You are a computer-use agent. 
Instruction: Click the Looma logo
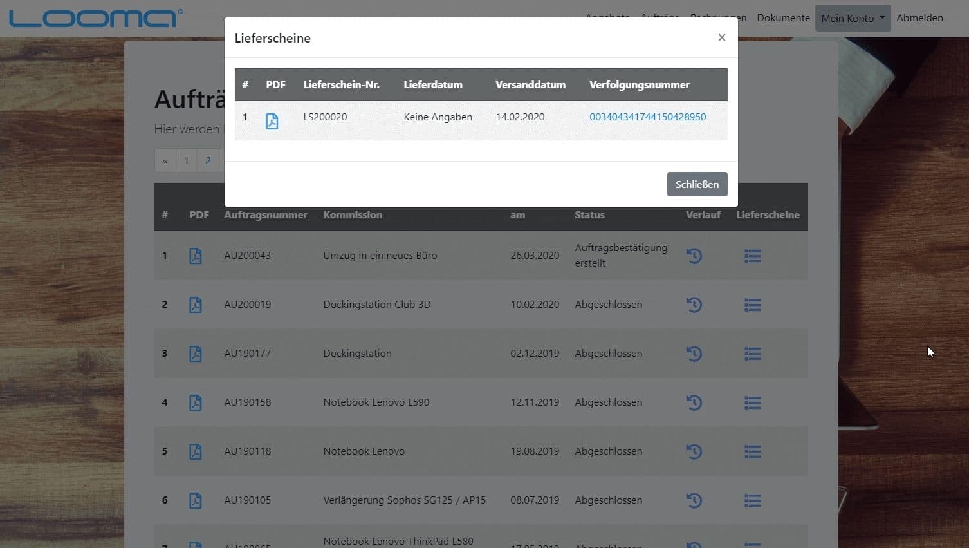pyautogui.click(x=96, y=18)
